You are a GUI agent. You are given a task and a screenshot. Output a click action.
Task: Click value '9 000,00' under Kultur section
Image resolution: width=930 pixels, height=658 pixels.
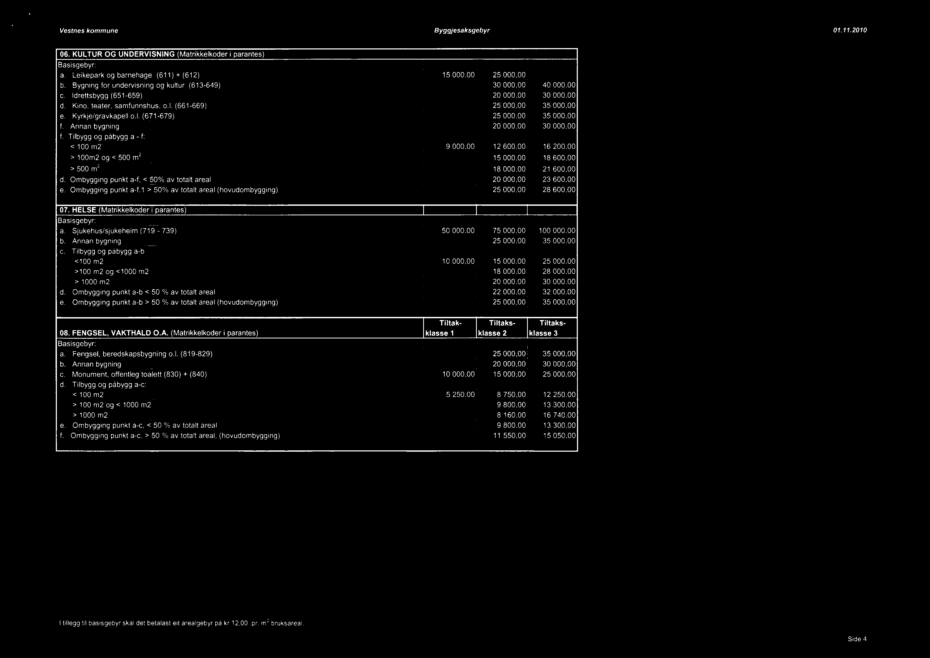click(x=460, y=147)
